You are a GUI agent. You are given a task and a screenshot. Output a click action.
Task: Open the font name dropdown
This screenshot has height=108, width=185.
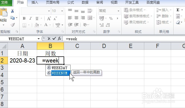coord(49,11)
